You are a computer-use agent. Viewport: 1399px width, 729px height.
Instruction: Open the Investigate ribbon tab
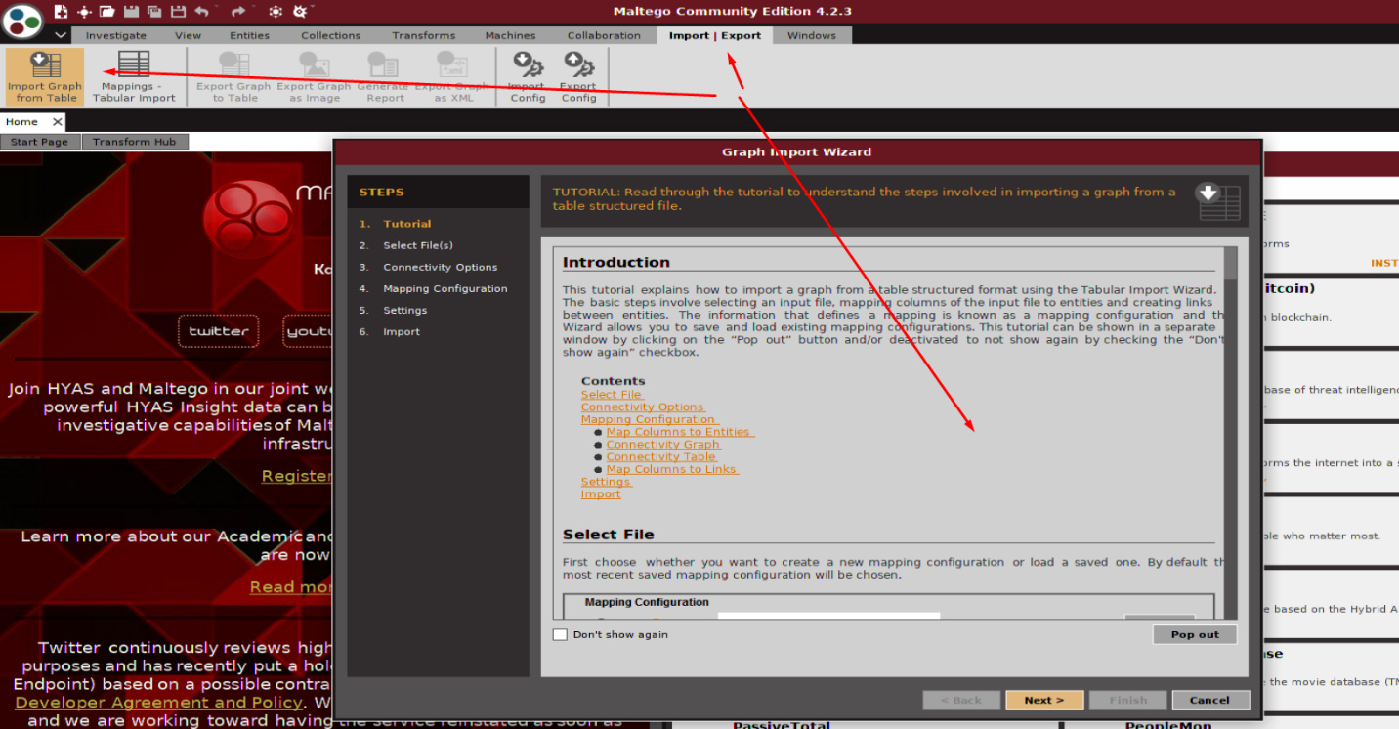[x=115, y=35]
